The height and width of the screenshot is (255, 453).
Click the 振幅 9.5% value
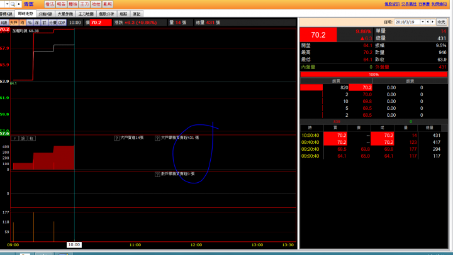441,46
